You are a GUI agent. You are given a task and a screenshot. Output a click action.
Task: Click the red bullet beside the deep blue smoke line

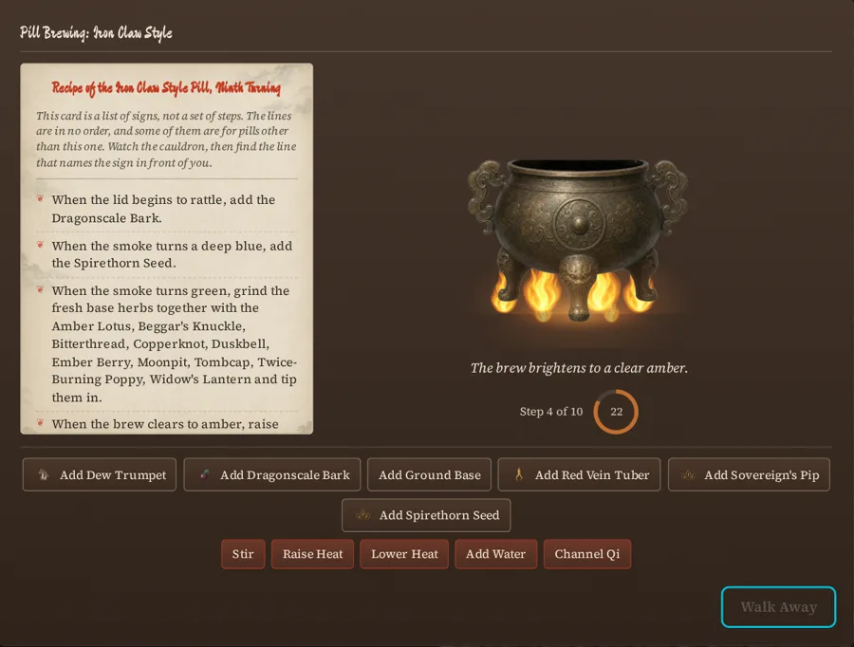[x=40, y=245]
